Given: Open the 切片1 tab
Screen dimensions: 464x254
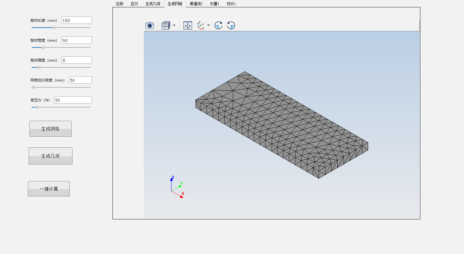Looking at the screenshot, I should (231, 4).
